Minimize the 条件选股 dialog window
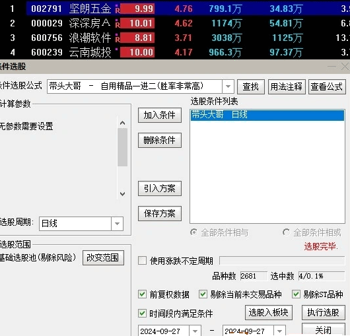The image size is (350, 336). point(332,67)
